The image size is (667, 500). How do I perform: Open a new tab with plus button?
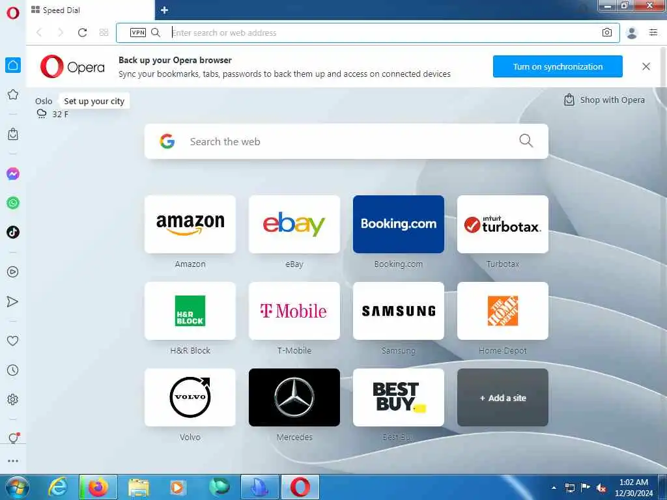tap(165, 10)
